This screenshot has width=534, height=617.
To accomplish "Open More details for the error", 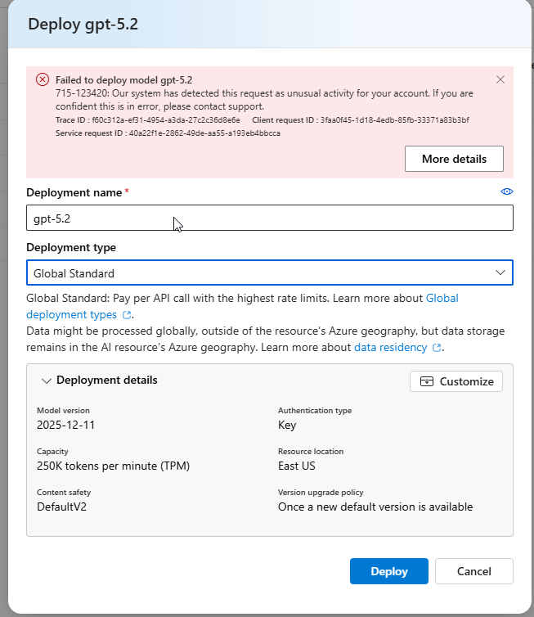I will [454, 159].
